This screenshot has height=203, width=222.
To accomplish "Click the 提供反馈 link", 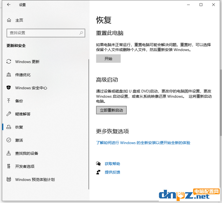I will point(112,172).
